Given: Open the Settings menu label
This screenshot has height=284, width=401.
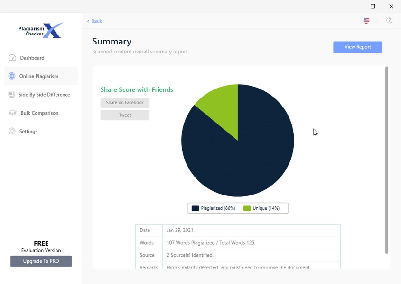Looking at the screenshot, I should (28, 132).
